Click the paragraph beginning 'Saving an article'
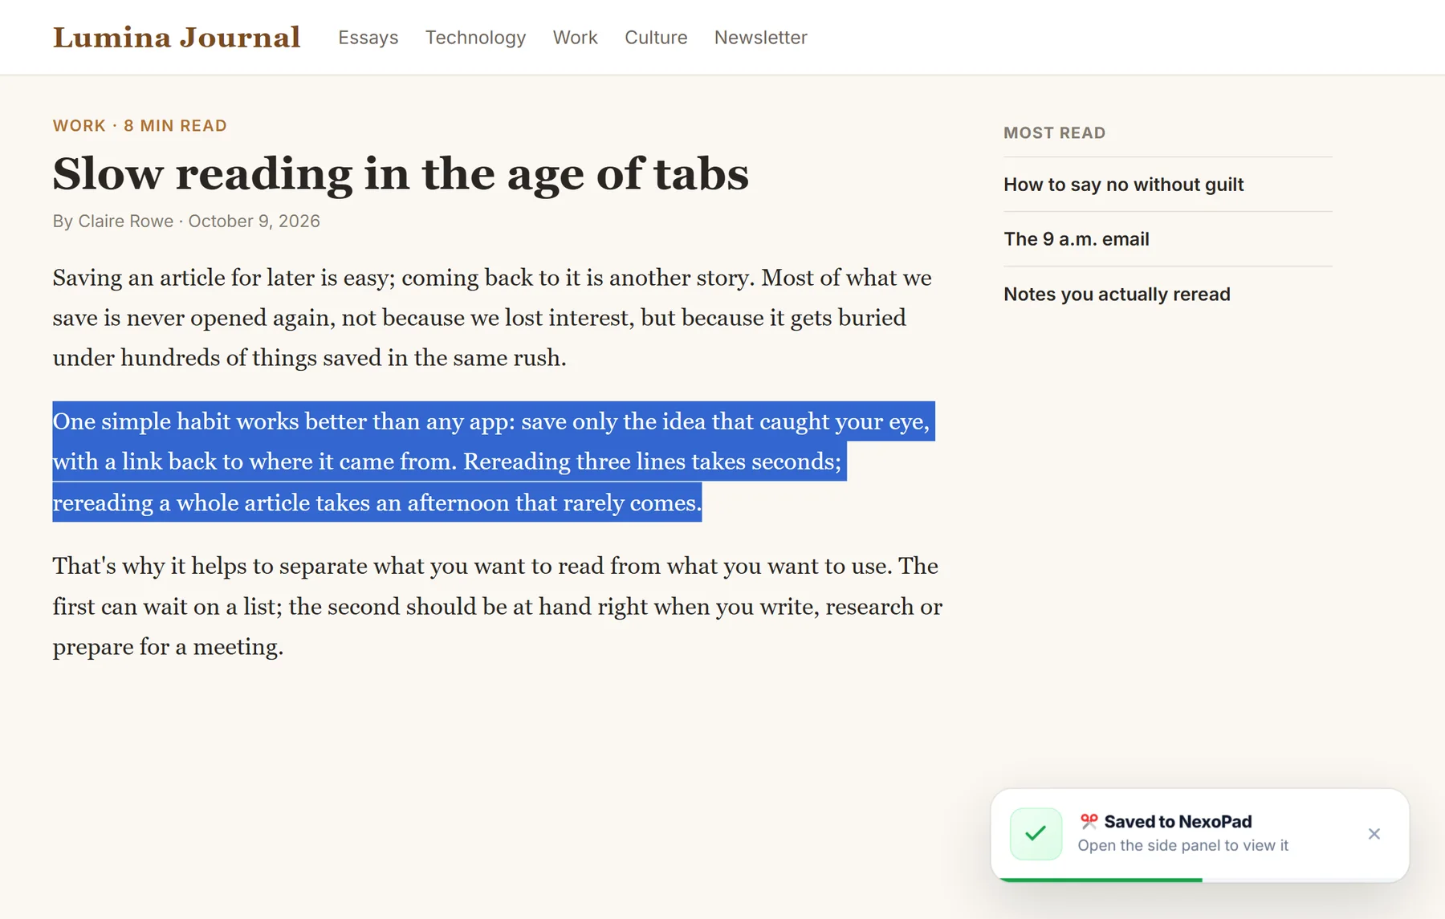1445x919 pixels. (x=492, y=318)
